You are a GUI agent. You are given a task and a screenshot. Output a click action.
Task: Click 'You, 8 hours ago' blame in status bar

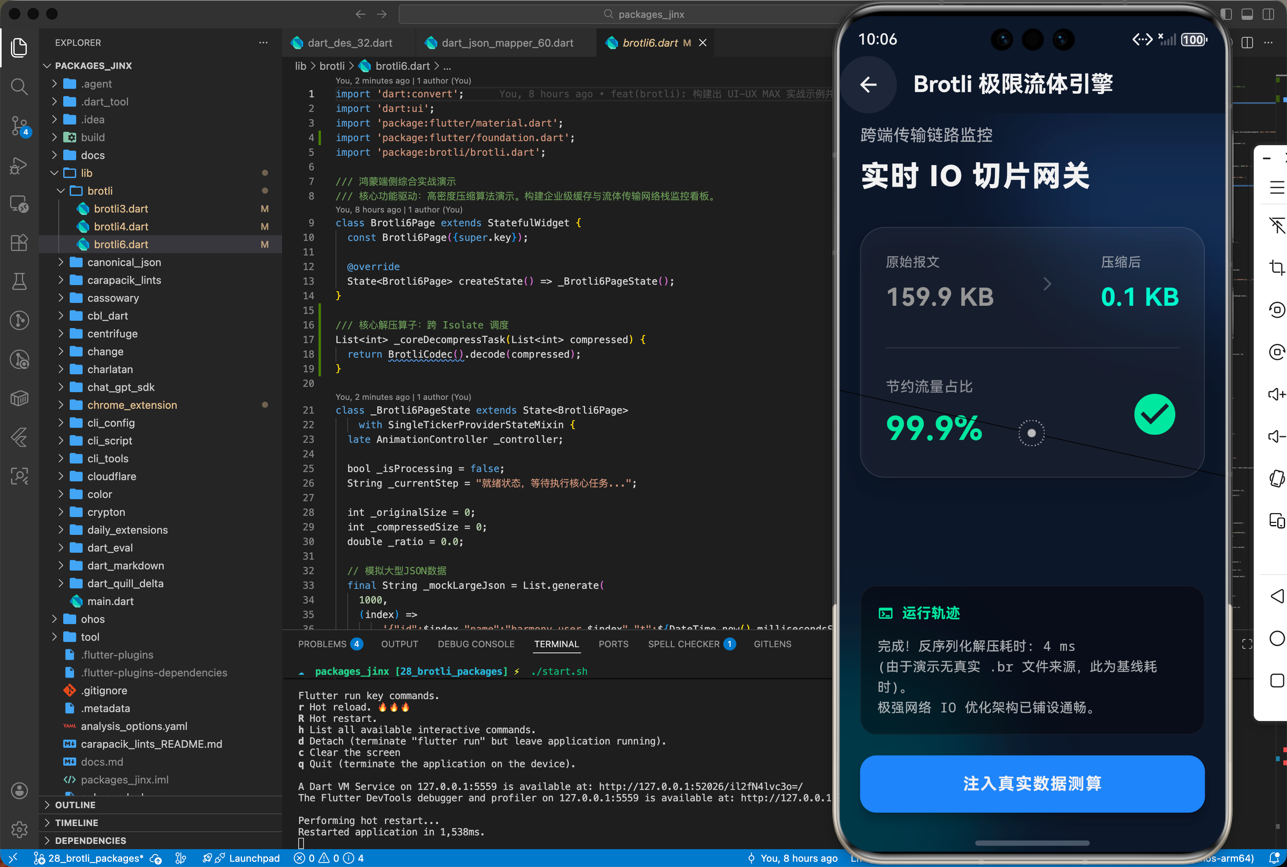793,858
